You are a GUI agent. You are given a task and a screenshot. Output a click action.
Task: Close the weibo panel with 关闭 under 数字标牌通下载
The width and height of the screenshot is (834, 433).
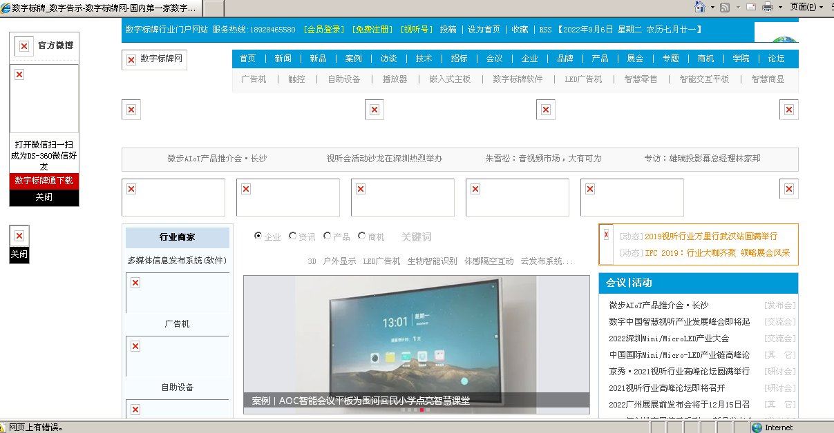pos(44,197)
